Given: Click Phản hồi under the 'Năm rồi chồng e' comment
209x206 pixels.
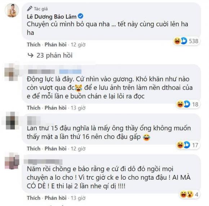Looking at the screenshot, I should click(x=55, y=198).
